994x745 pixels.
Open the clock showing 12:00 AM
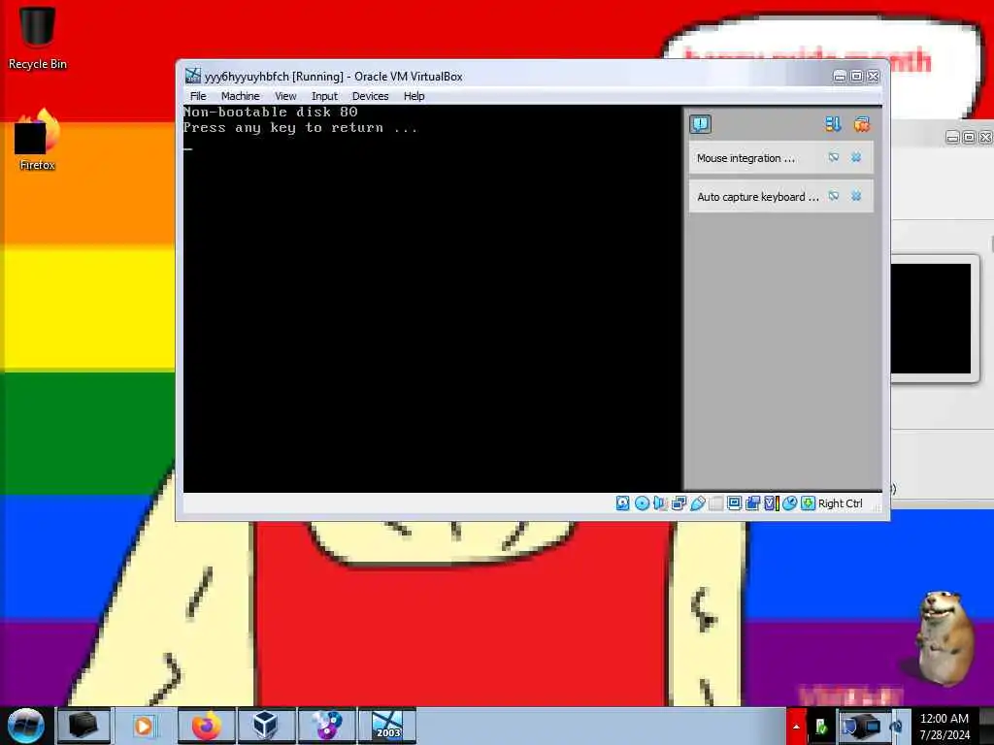[944, 727]
